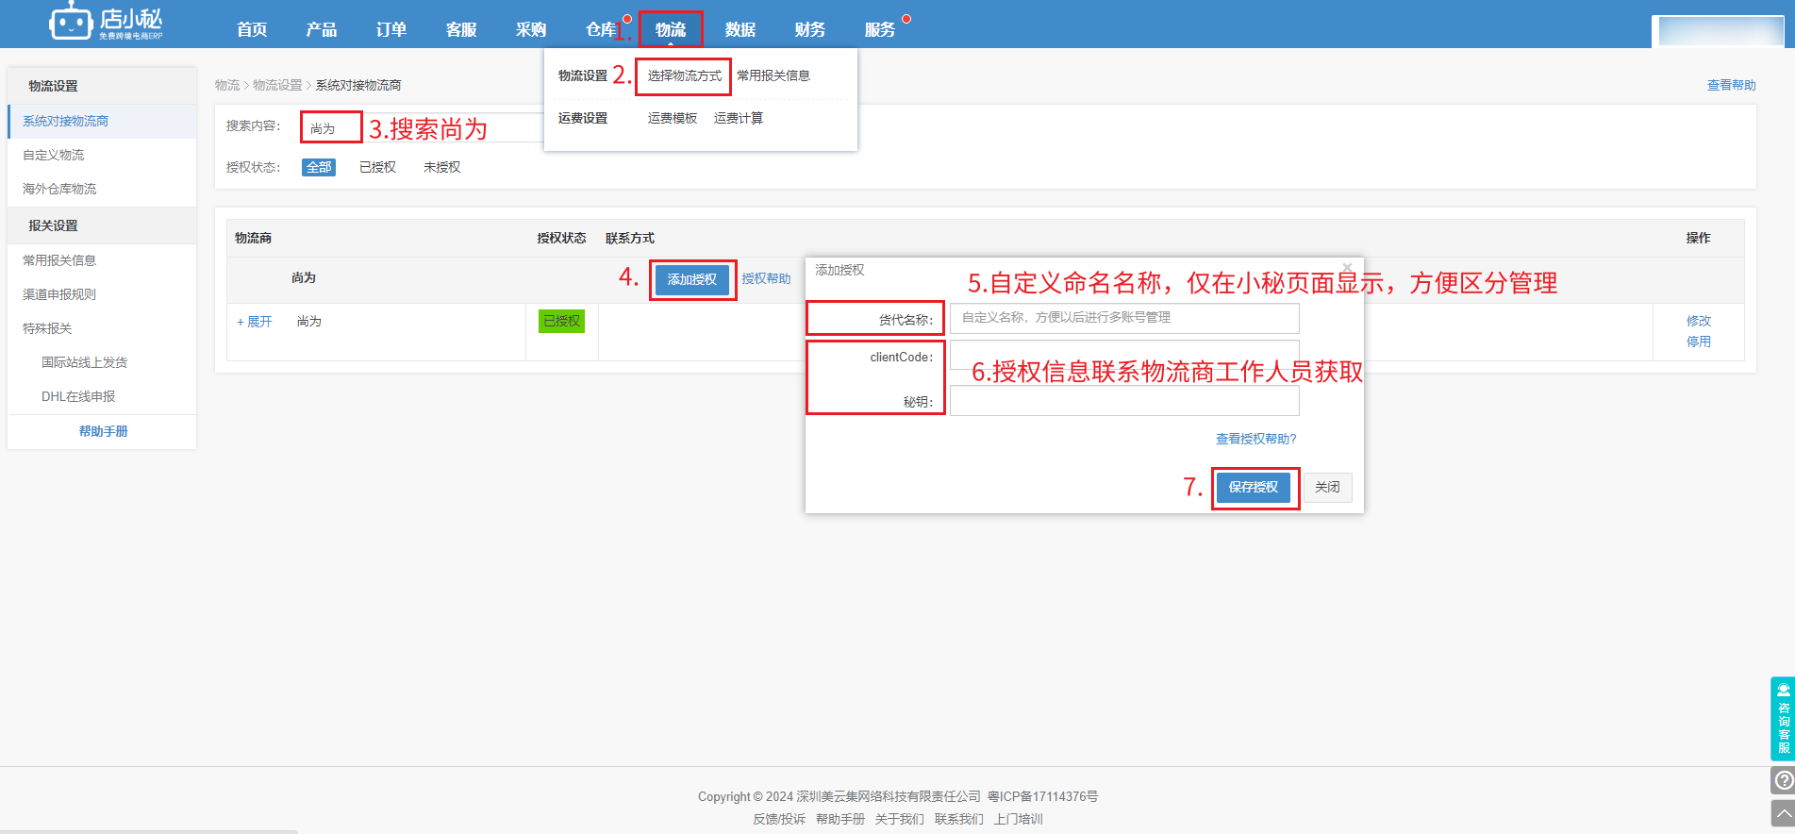Screen dimensions: 1795x834
Task: Open the 客服 top menu
Action: coord(461,29)
